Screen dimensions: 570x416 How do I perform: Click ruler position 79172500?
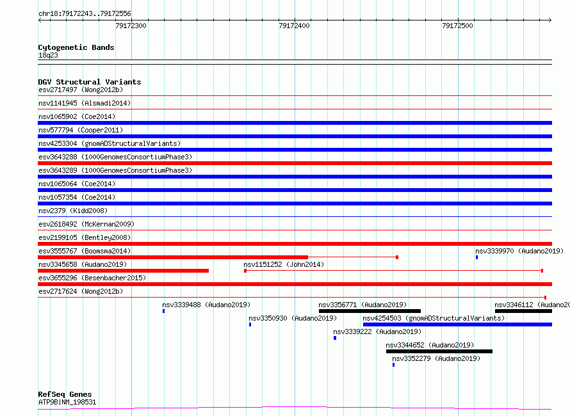pos(457,26)
